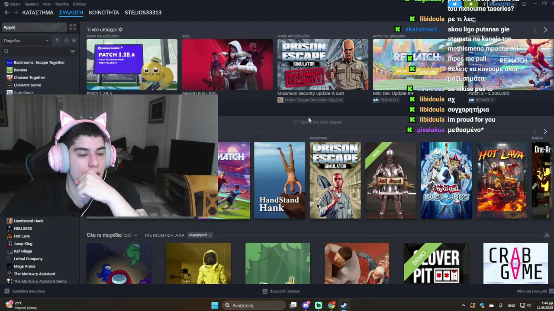The width and height of the screenshot is (554, 311).
Task: Click the Αναζήτηση taskbar search box
Action: coord(254,305)
